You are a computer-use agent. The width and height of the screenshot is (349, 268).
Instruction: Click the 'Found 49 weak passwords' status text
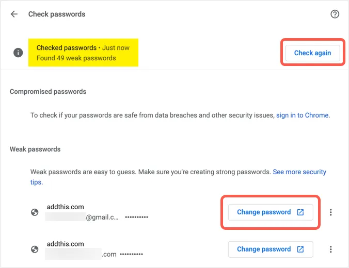click(76, 58)
